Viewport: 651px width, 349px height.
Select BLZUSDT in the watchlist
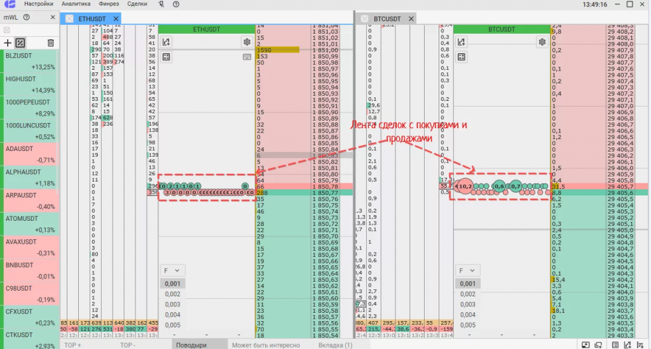point(29,61)
